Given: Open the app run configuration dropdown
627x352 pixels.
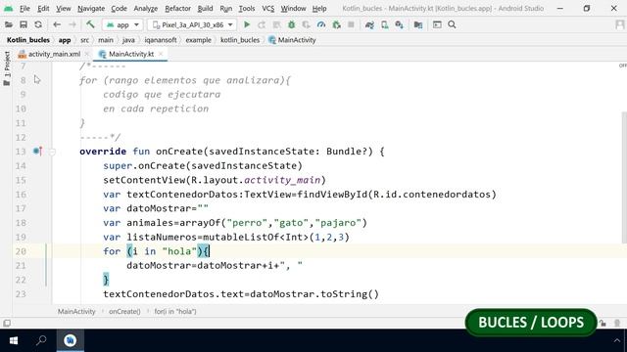Looking at the screenshot, I should pos(121,24).
